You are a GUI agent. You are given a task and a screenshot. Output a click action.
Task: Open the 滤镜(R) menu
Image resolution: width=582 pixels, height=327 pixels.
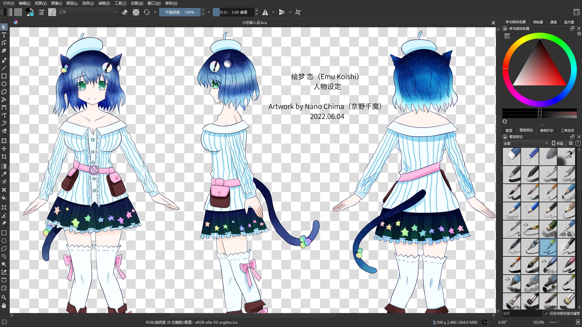tap(104, 3)
